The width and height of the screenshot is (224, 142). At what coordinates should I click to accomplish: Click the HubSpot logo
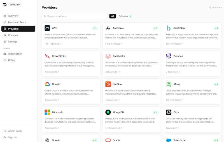108,84
